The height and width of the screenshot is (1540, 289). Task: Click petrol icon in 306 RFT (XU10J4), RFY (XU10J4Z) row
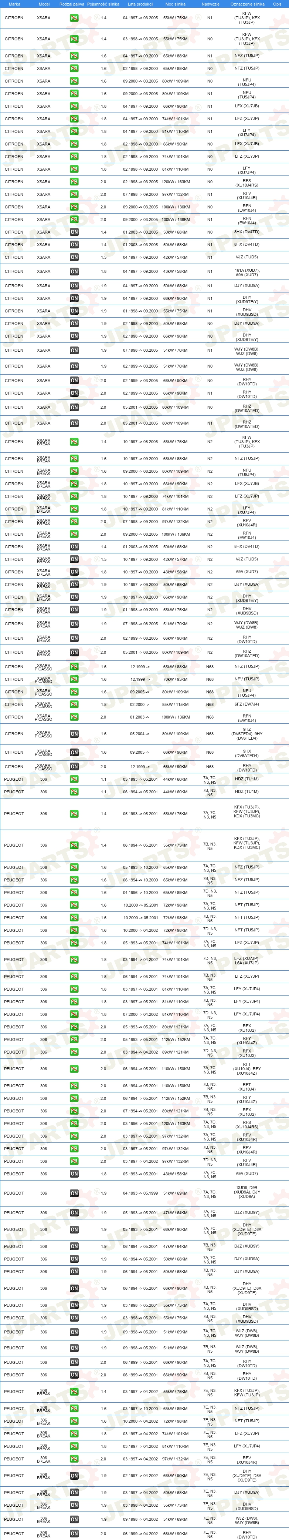(74, 1069)
